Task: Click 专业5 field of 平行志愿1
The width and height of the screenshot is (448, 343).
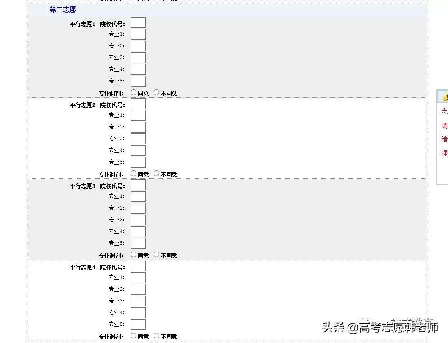Action: tap(138, 81)
